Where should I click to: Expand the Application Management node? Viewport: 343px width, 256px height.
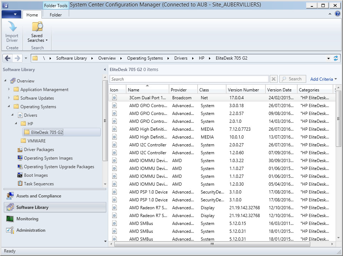pos(9,89)
